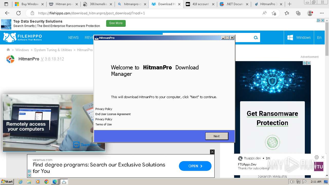
Task: Refresh the page with the reload icon
Action: coord(19,13)
